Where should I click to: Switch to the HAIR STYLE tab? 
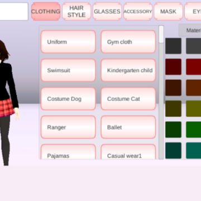pos(76,11)
